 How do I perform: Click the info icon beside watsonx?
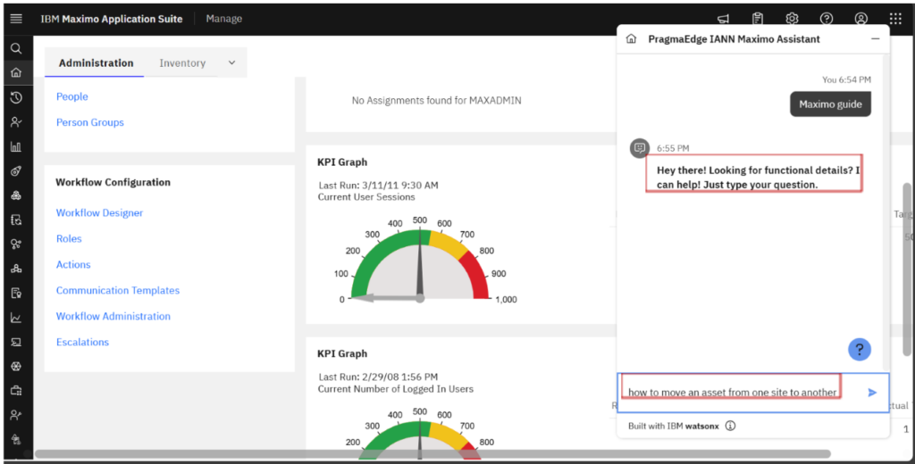730,427
